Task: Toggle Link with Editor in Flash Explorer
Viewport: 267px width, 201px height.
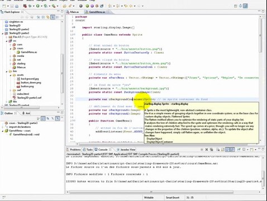Action: pos(48,17)
